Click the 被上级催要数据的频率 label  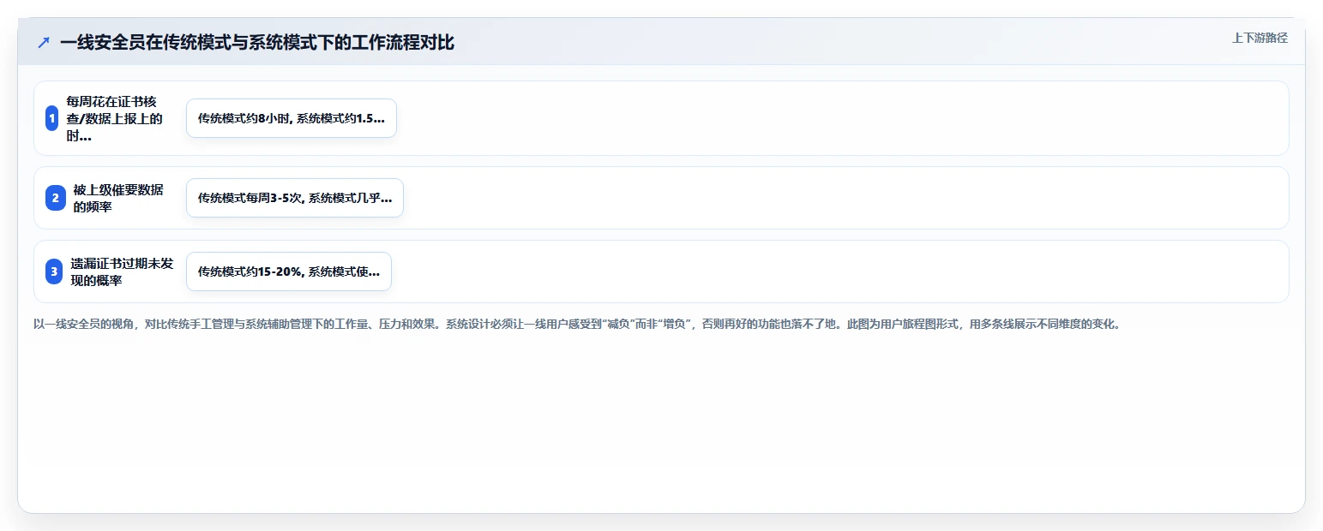pos(118,198)
